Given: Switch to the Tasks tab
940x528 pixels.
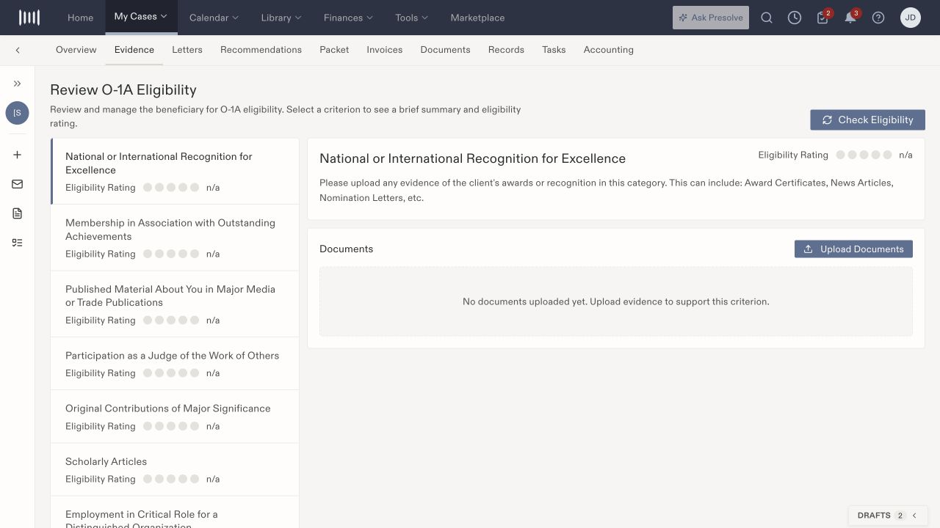Looking at the screenshot, I should (554, 50).
